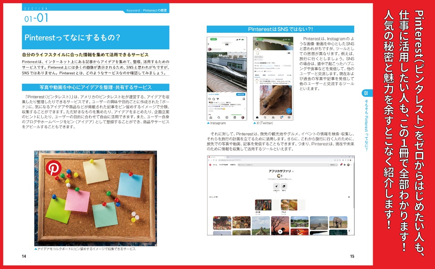
Task: Open the safari jeep on dirt road pin
Action: 319,222
